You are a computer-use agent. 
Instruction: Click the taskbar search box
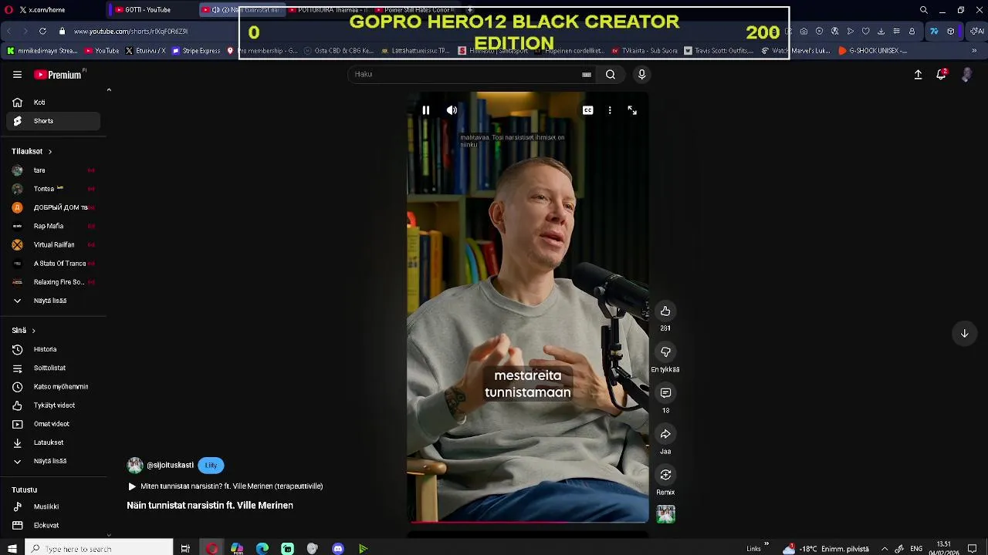[99, 548]
